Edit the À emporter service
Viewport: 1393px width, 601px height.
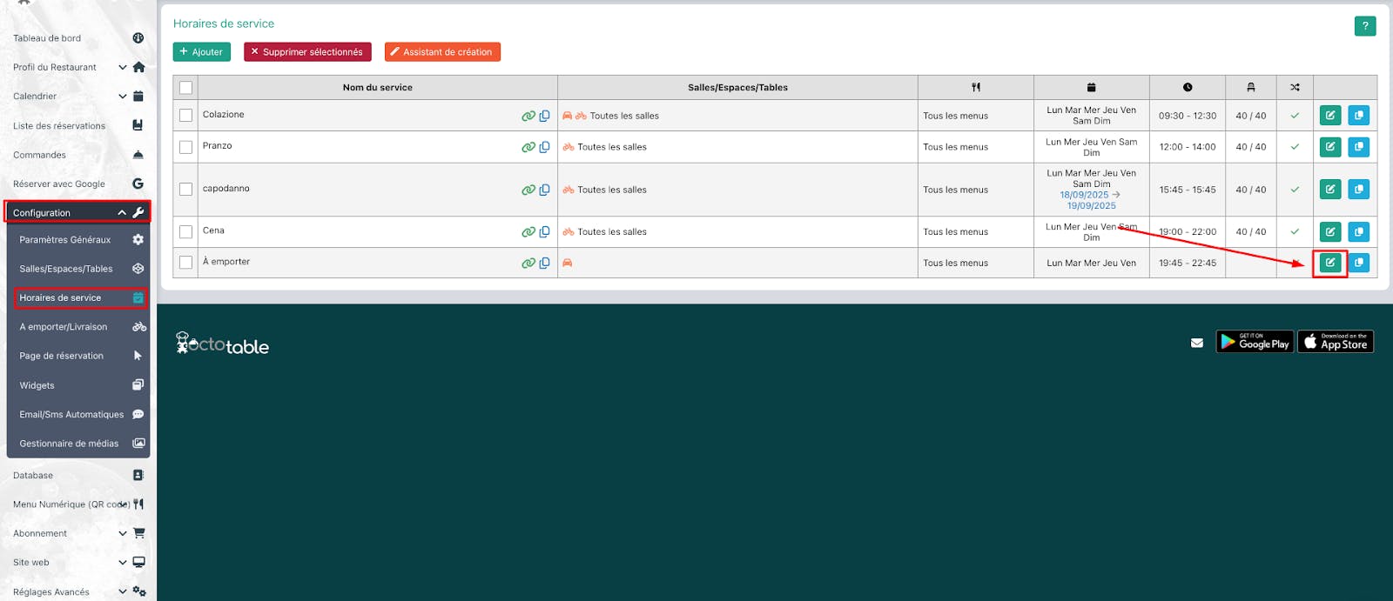click(1329, 263)
